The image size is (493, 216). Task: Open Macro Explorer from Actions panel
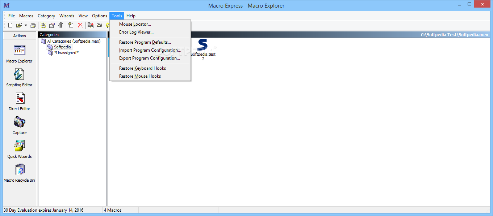tap(19, 54)
